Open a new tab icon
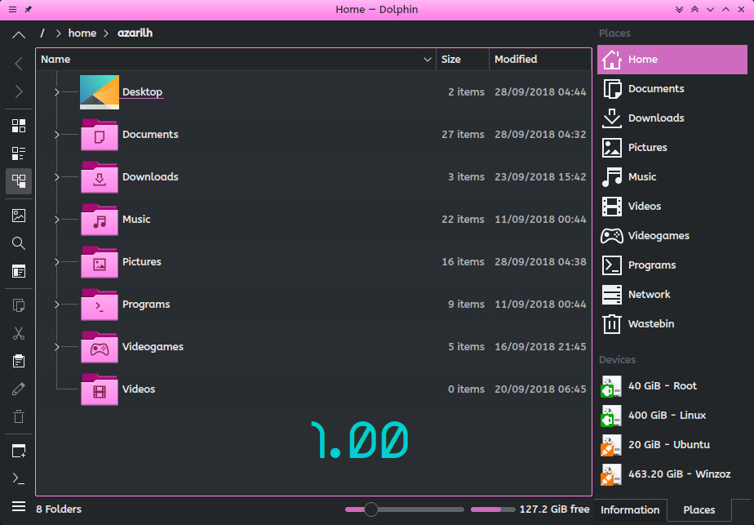This screenshot has height=525, width=754. click(x=19, y=451)
